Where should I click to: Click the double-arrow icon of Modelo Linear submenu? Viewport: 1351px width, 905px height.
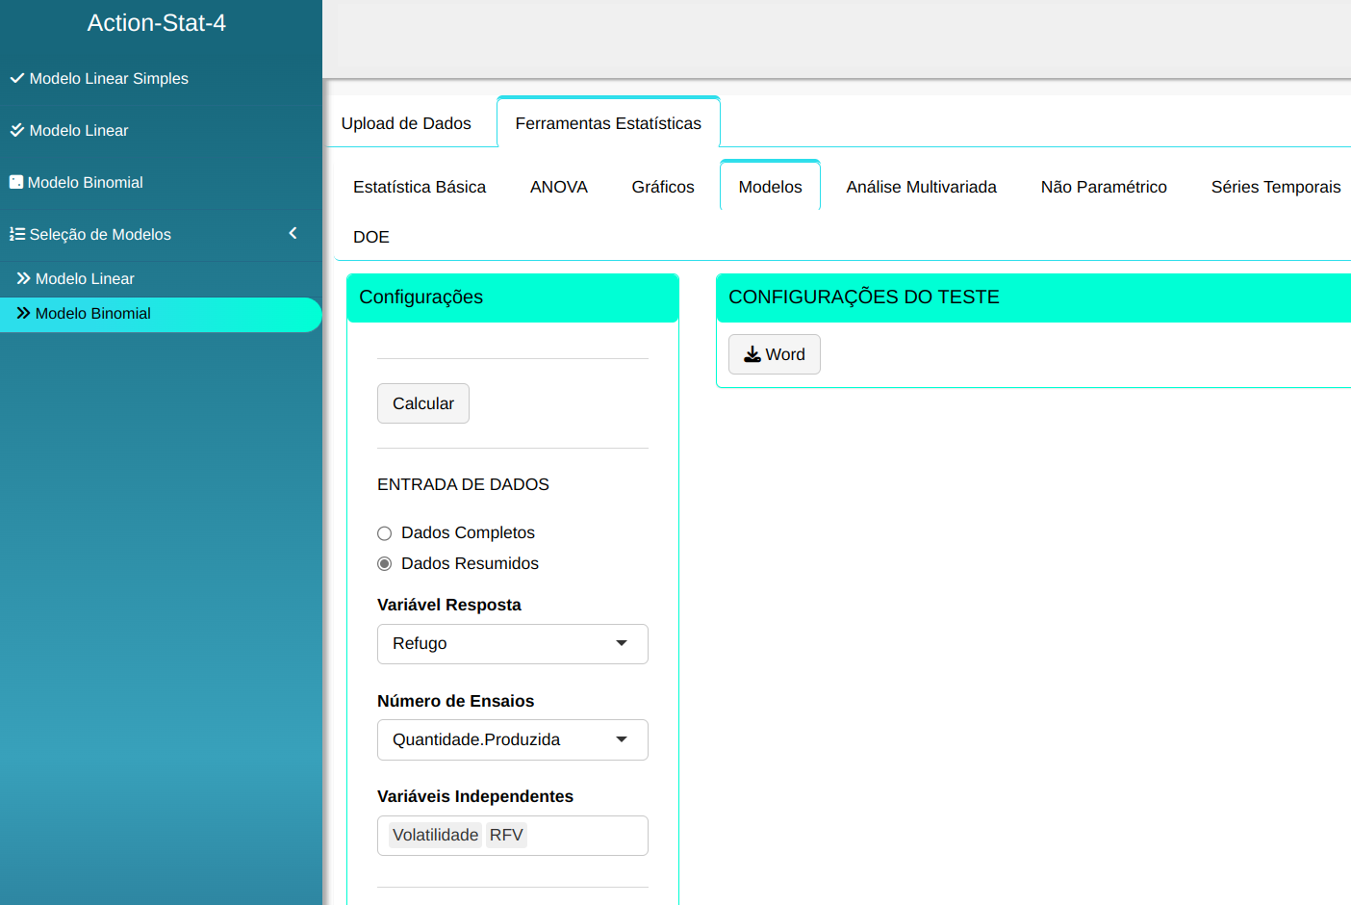(x=23, y=278)
